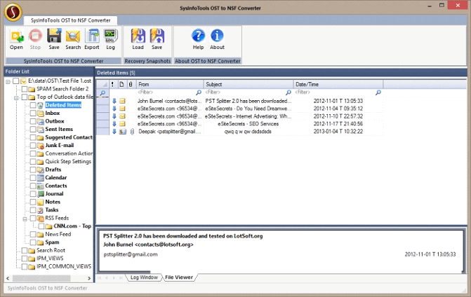The image size is (471, 297).
Task: Click the Subject filter search icon
Action: pos(288,92)
